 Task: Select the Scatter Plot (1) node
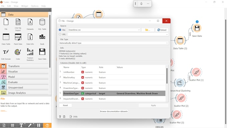coord(196,72)
